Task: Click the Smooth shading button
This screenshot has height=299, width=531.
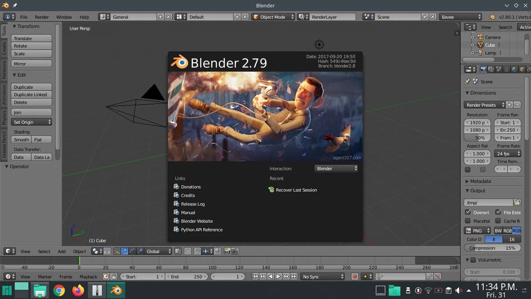Action: click(21, 139)
